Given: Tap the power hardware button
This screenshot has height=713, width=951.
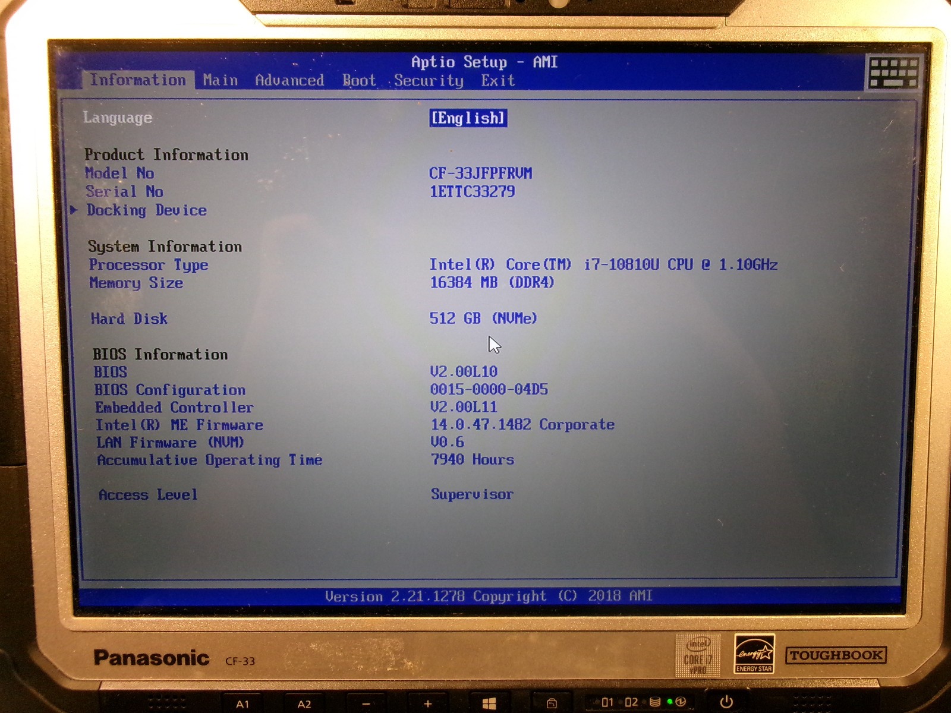Looking at the screenshot, I should click(x=726, y=702).
